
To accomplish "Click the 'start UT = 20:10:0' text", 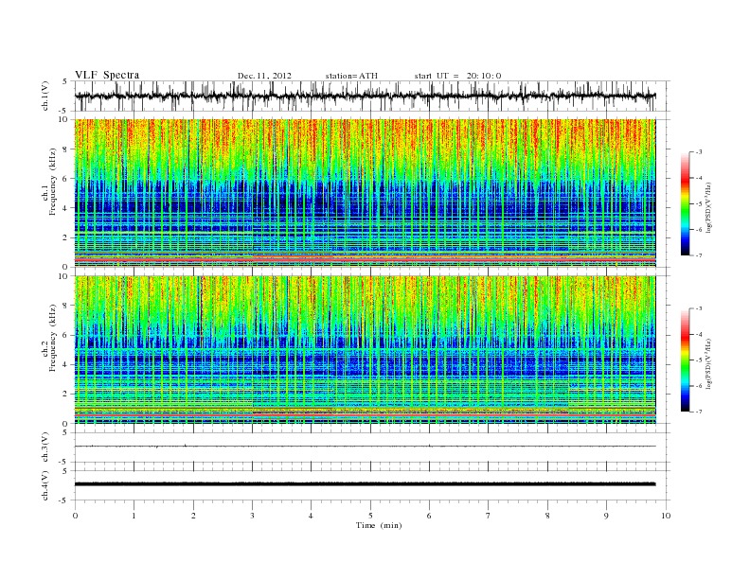I will click(x=457, y=76).
